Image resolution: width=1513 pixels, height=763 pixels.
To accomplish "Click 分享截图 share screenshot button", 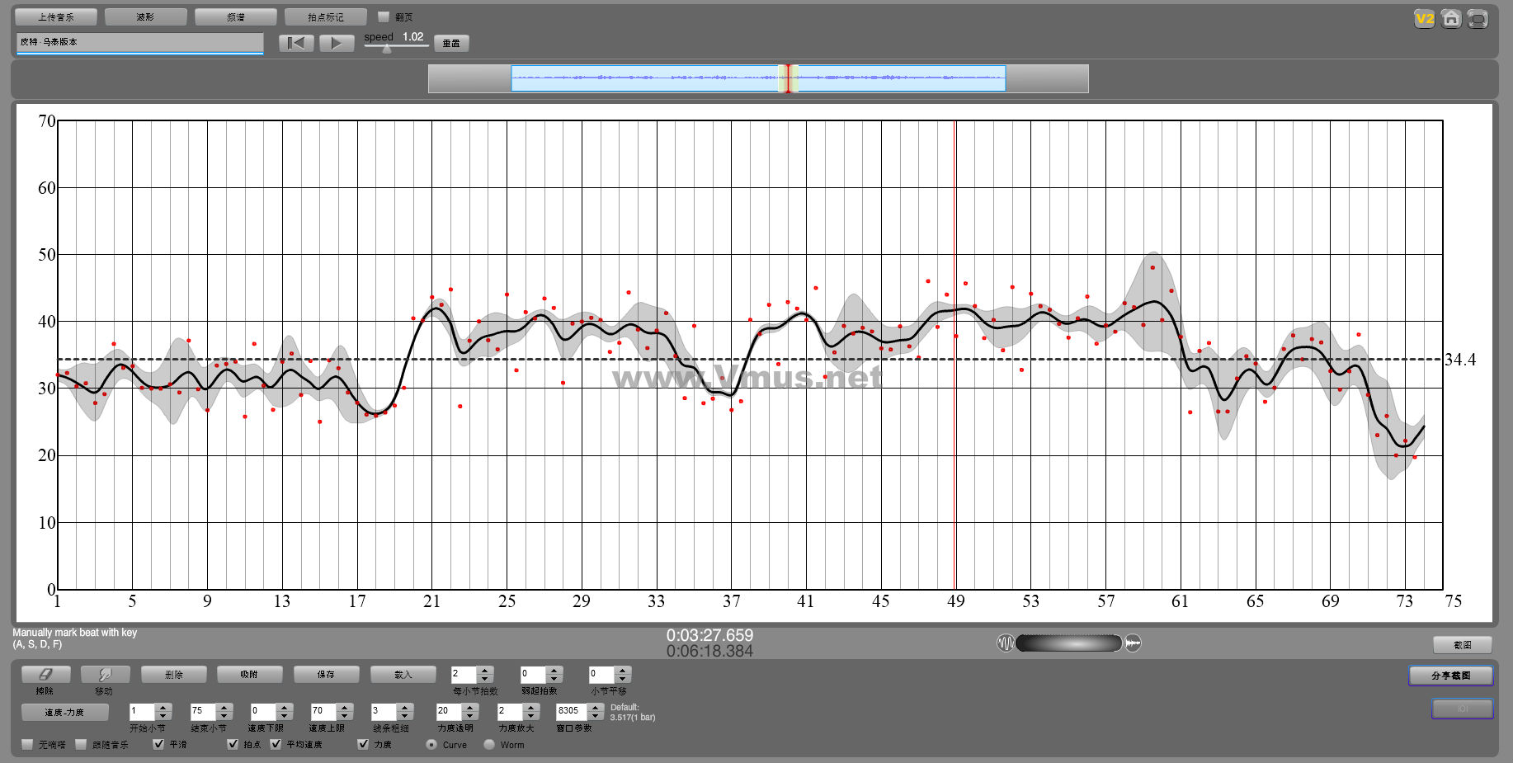I will 1450,676.
